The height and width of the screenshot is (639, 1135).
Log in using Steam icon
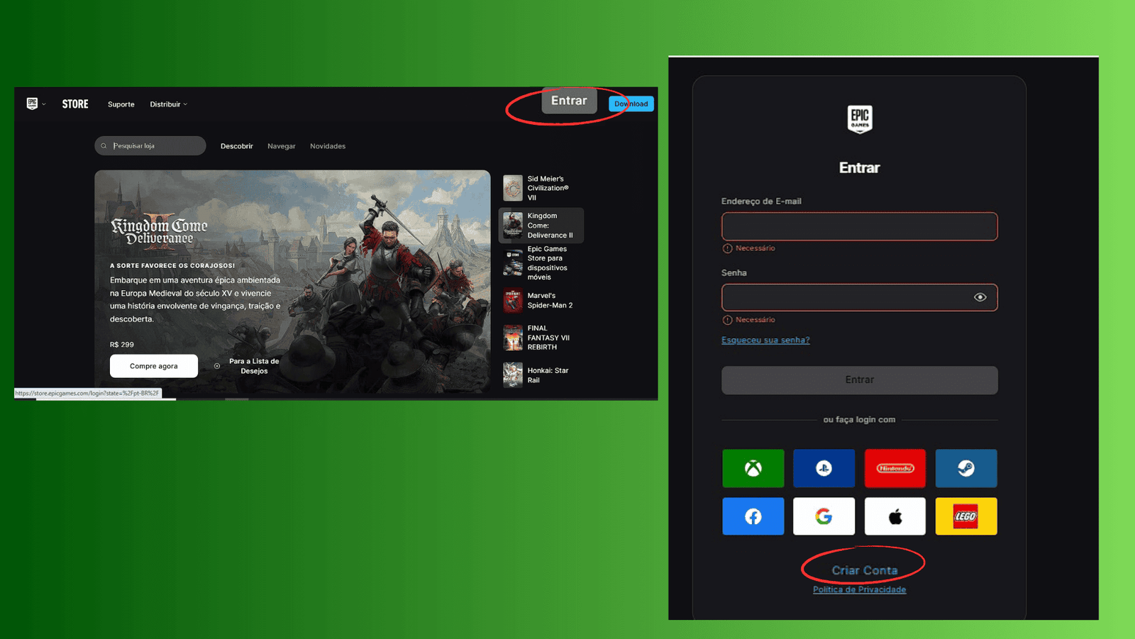click(x=965, y=468)
